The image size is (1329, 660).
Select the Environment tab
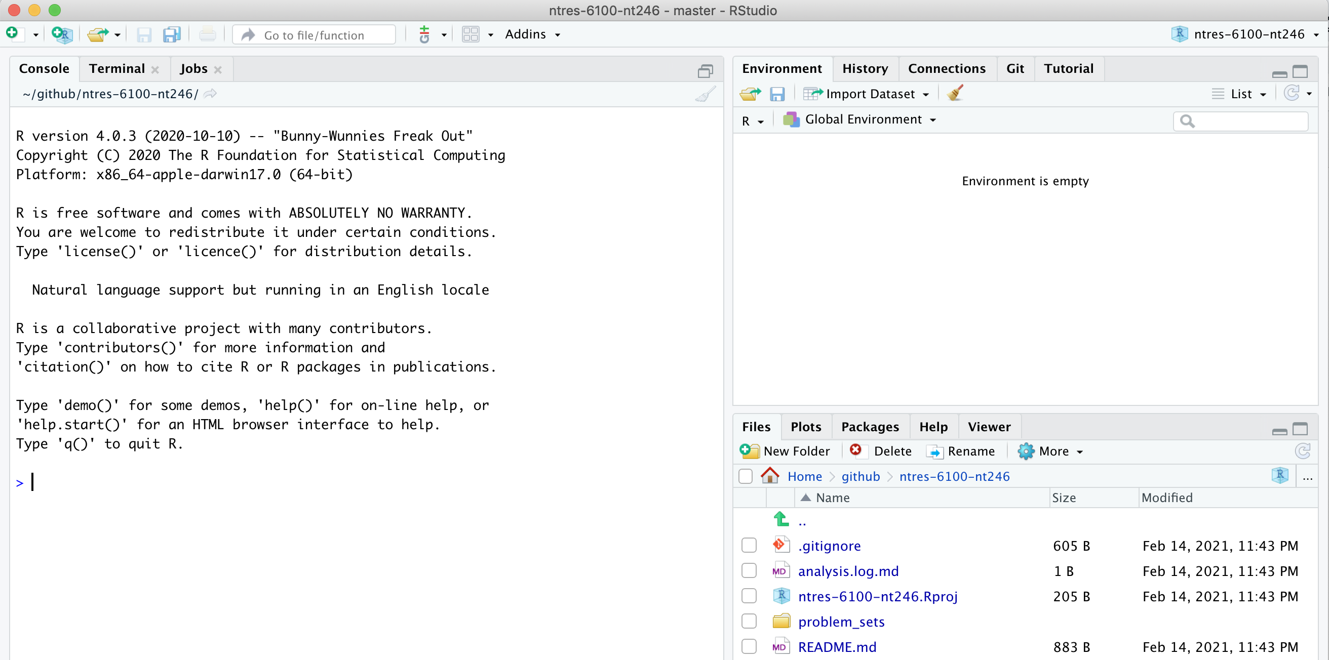tap(781, 68)
